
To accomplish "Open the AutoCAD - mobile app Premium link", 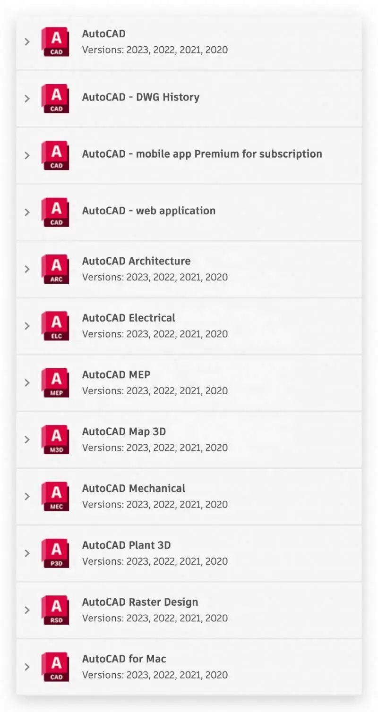I will [202, 154].
